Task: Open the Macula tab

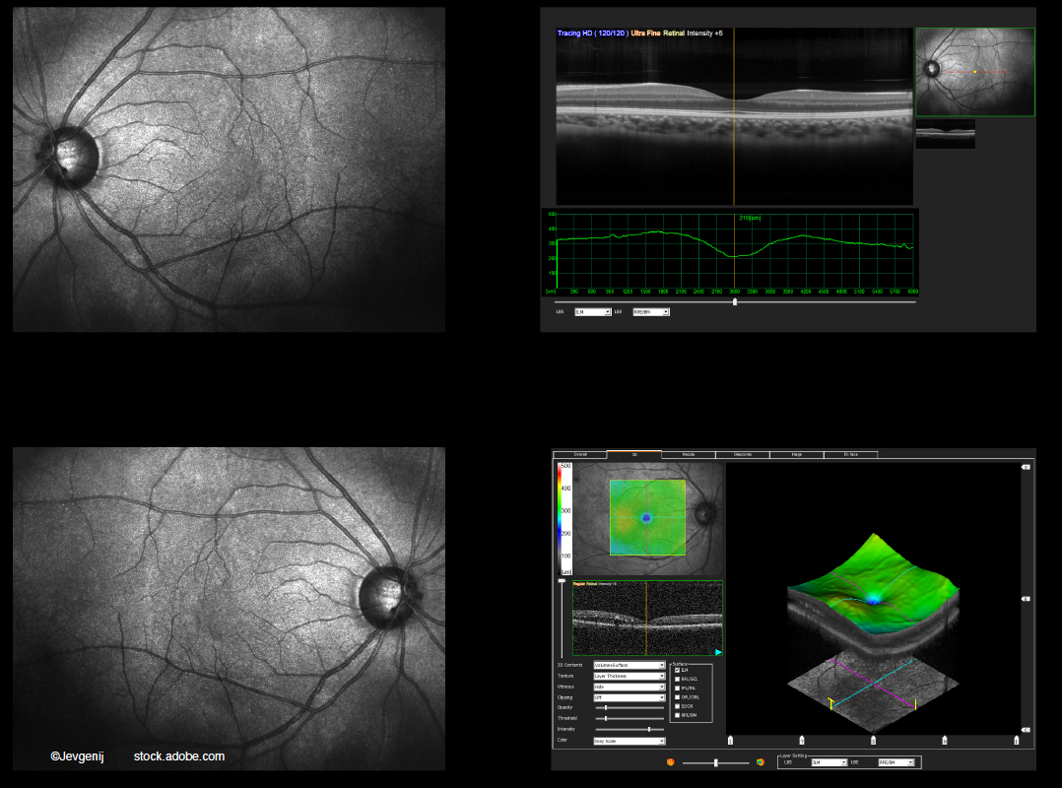Action: (x=688, y=454)
